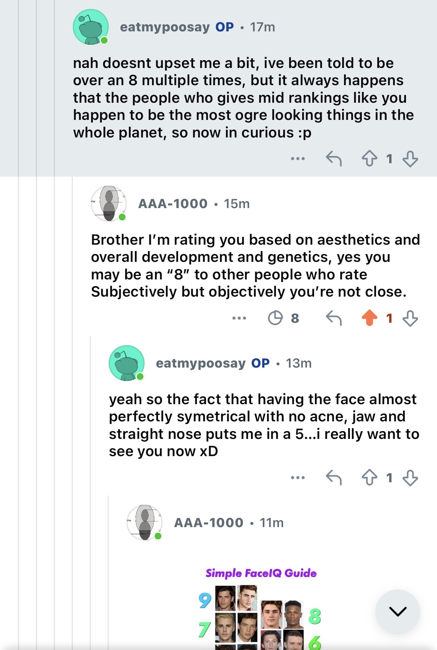This screenshot has height=650, width=437.
Task: Jump to next comment with chevron button
Action: [x=397, y=611]
